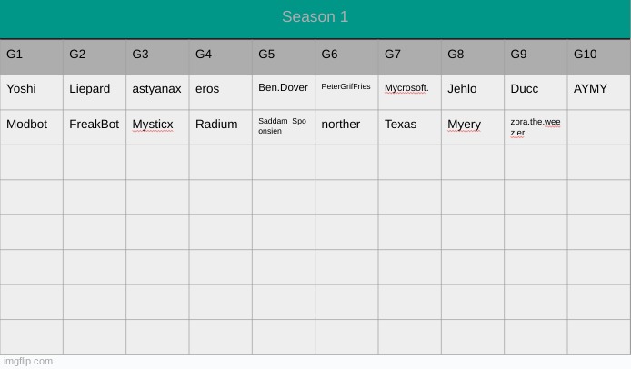The width and height of the screenshot is (631, 369).
Task: Click the imgflip.com watermark link
Action: [28, 361]
